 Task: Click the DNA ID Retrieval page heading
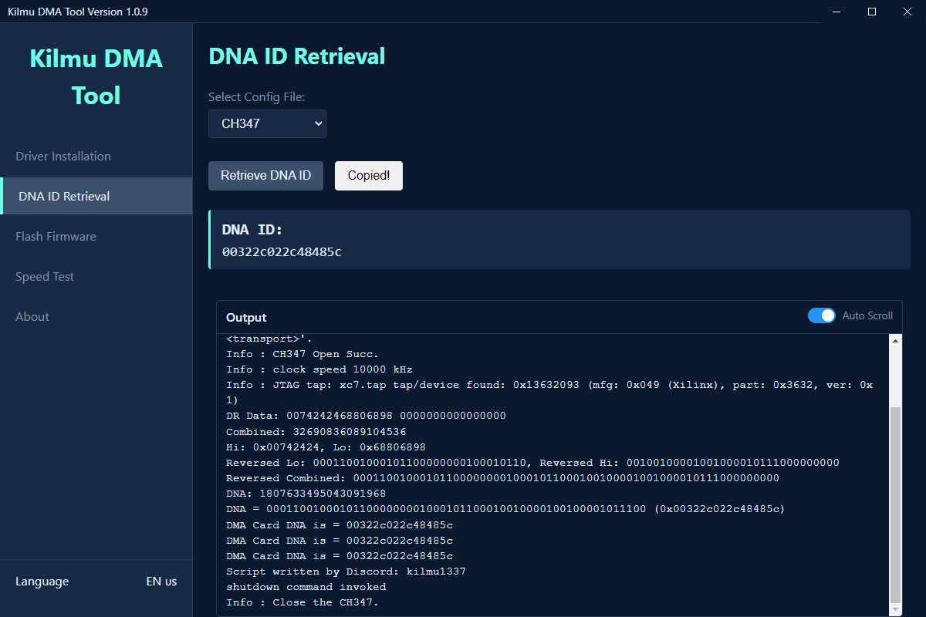(296, 56)
